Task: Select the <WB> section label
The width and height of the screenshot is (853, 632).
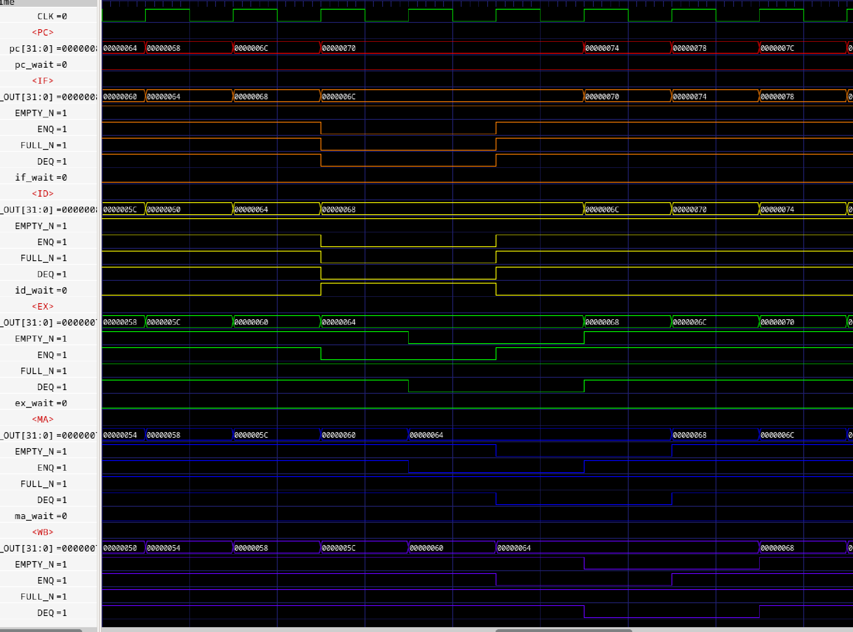Action: 43,532
